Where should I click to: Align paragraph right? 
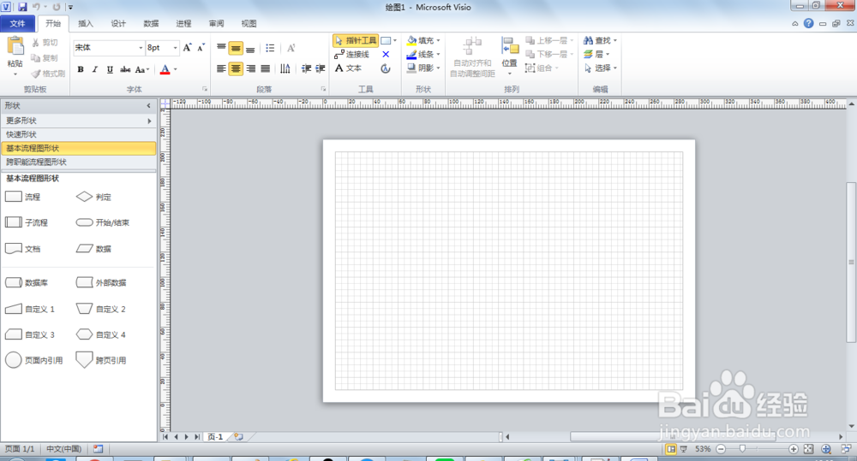click(250, 68)
